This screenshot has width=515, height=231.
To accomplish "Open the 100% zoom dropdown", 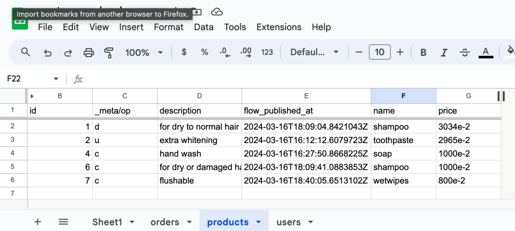I will 144,52.
